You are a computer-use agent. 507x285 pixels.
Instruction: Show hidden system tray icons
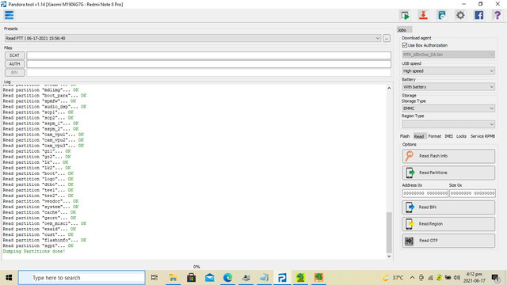pos(412,278)
